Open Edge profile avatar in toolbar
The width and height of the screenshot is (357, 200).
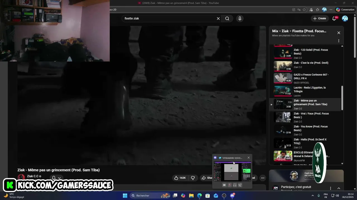tap(324, 9)
